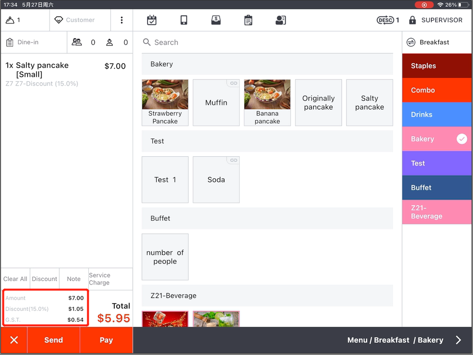Add Strawberry Pancake to the order

[x=165, y=102]
